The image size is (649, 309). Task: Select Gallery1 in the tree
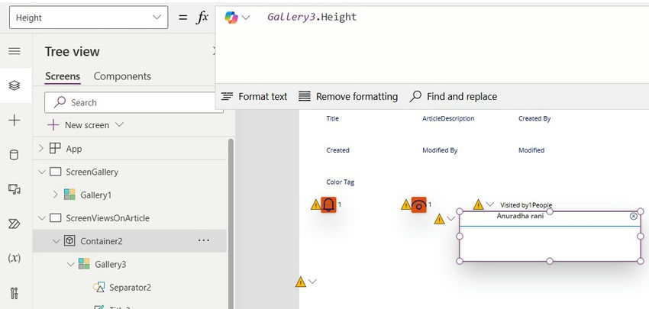pos(96,195)
